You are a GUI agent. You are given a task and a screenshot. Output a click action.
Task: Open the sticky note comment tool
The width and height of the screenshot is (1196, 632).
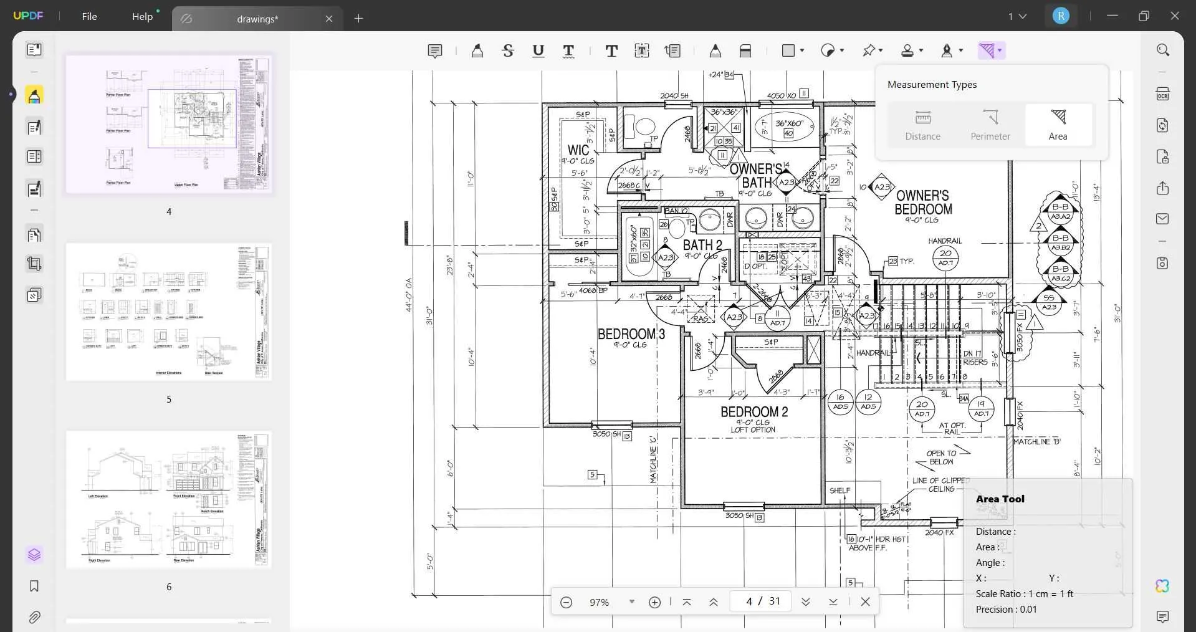(435, 51)
